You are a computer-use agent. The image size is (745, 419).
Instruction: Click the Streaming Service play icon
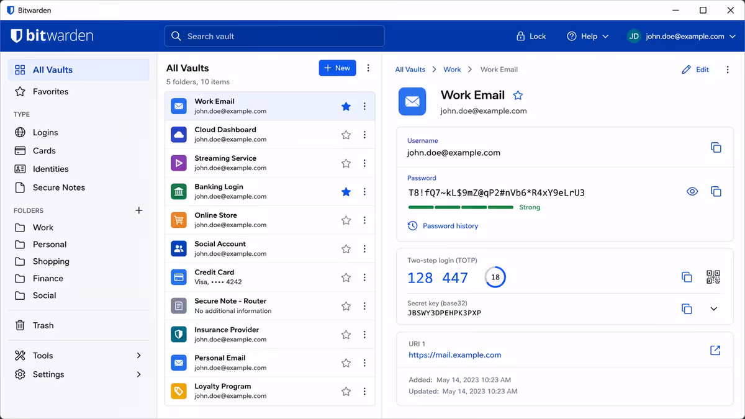pyautogui.click(x=179, y=163)
